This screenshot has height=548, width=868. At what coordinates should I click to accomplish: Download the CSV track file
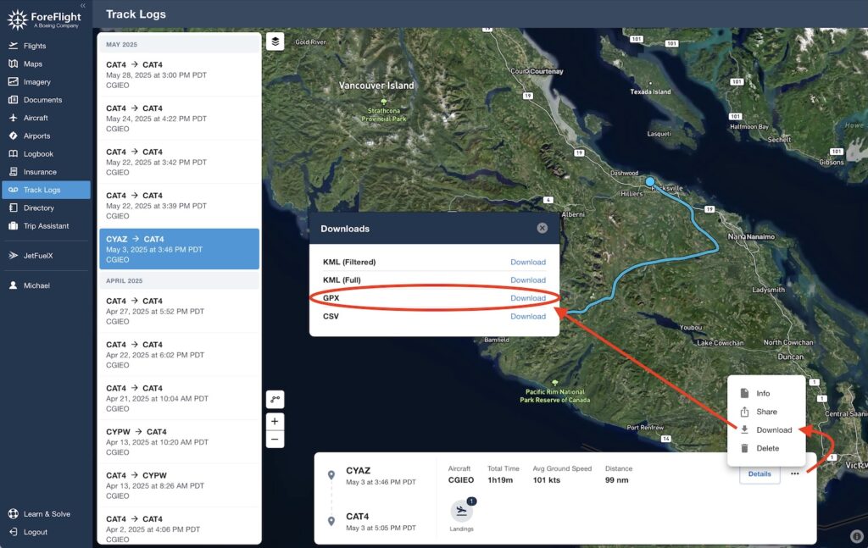click(x=527, y=317)
